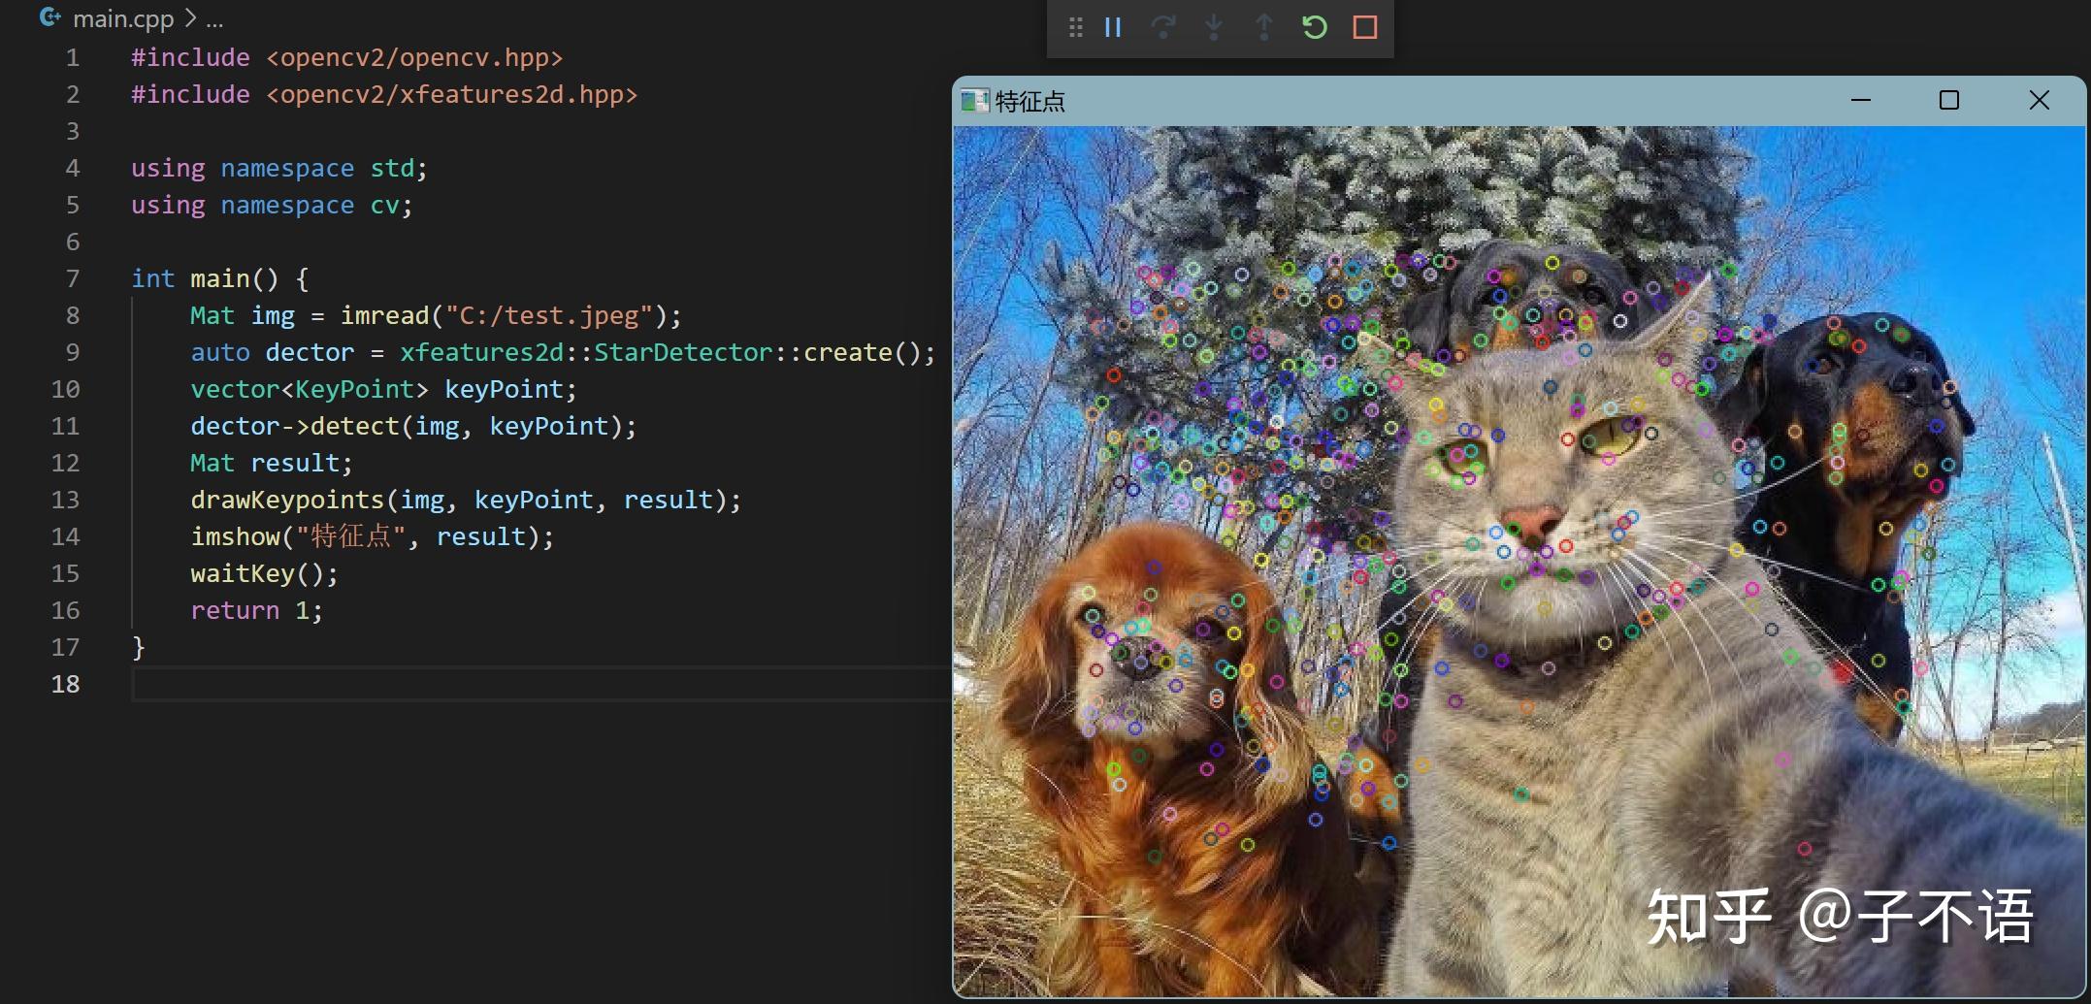Click the C++ file icon in breadcrumb
This screenshot has height=1004, width=2091.
pos(50,17)
